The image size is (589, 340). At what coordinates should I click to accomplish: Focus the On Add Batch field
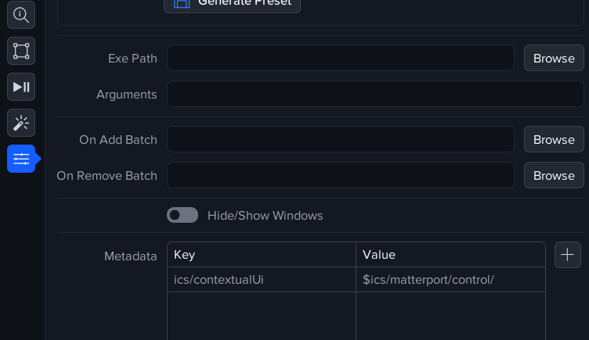point(340,140)
